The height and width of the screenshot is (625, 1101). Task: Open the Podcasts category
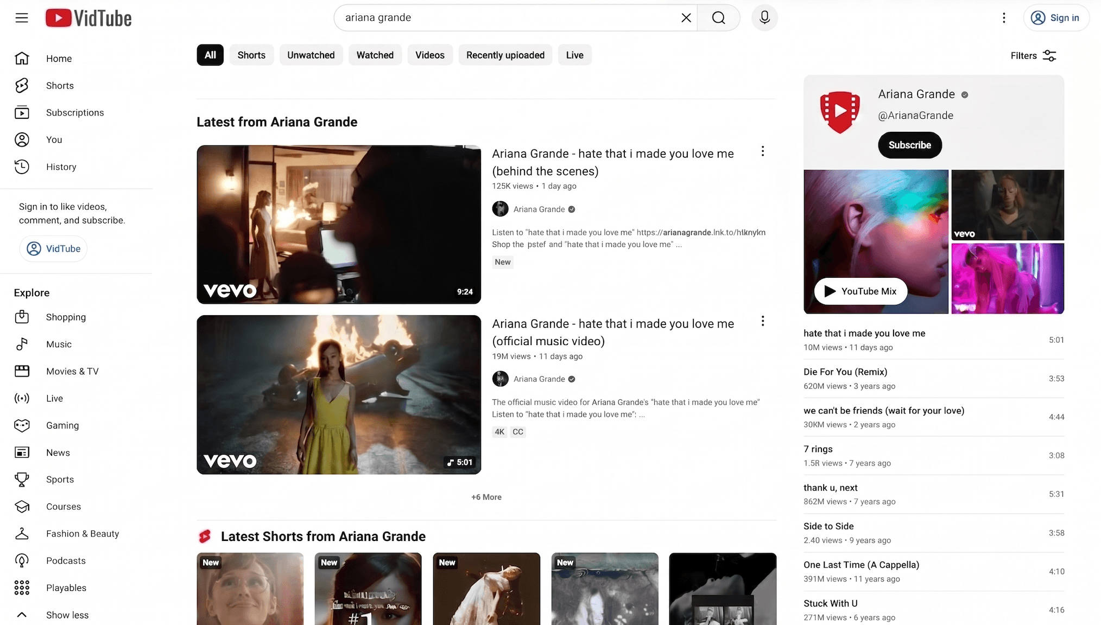click(66, 561)
